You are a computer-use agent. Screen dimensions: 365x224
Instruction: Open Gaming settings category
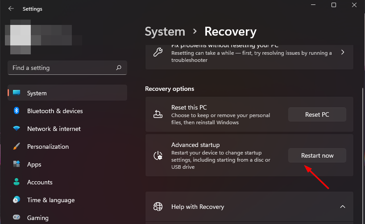pyautogui.click(x=37, y=218)
